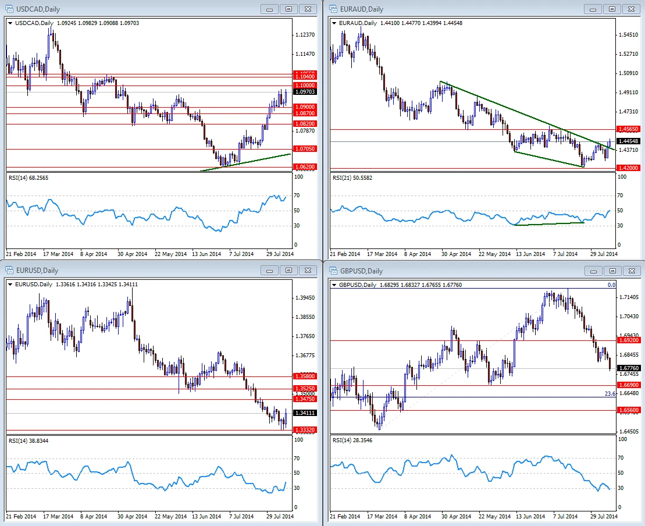The height and width of the screenshot is (526, 645).
Task: Click the RSI(14) 28.3546 indicator label
Action: coord(352,440)
